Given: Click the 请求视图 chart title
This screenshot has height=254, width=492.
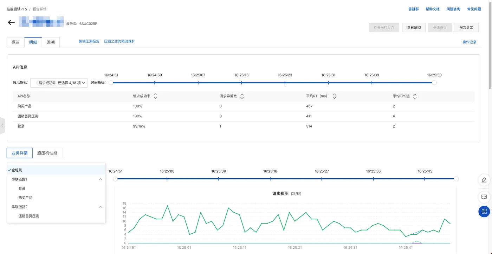Looking at the screenshot, I should point(280,193).
